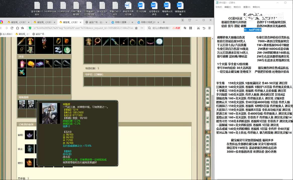Image resolution: width=293 pixels, height=180 pixels.
Task: Select the yellow robe armor equipment icon
Action: [x=30, y=41]
